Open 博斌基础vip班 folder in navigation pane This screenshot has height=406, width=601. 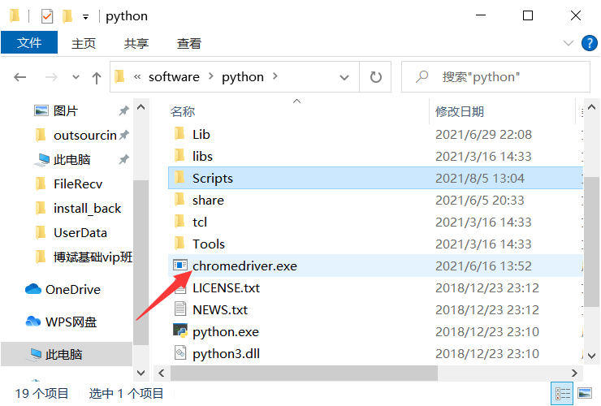93,257
